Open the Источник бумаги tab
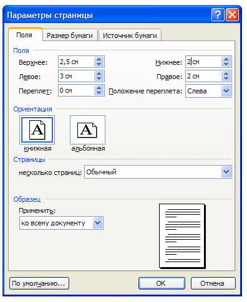 point(130,35)
